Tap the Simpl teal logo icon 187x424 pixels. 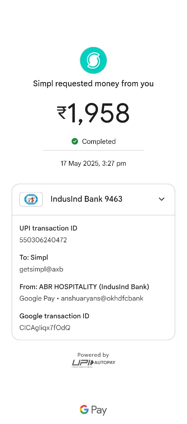pos(93,60)
